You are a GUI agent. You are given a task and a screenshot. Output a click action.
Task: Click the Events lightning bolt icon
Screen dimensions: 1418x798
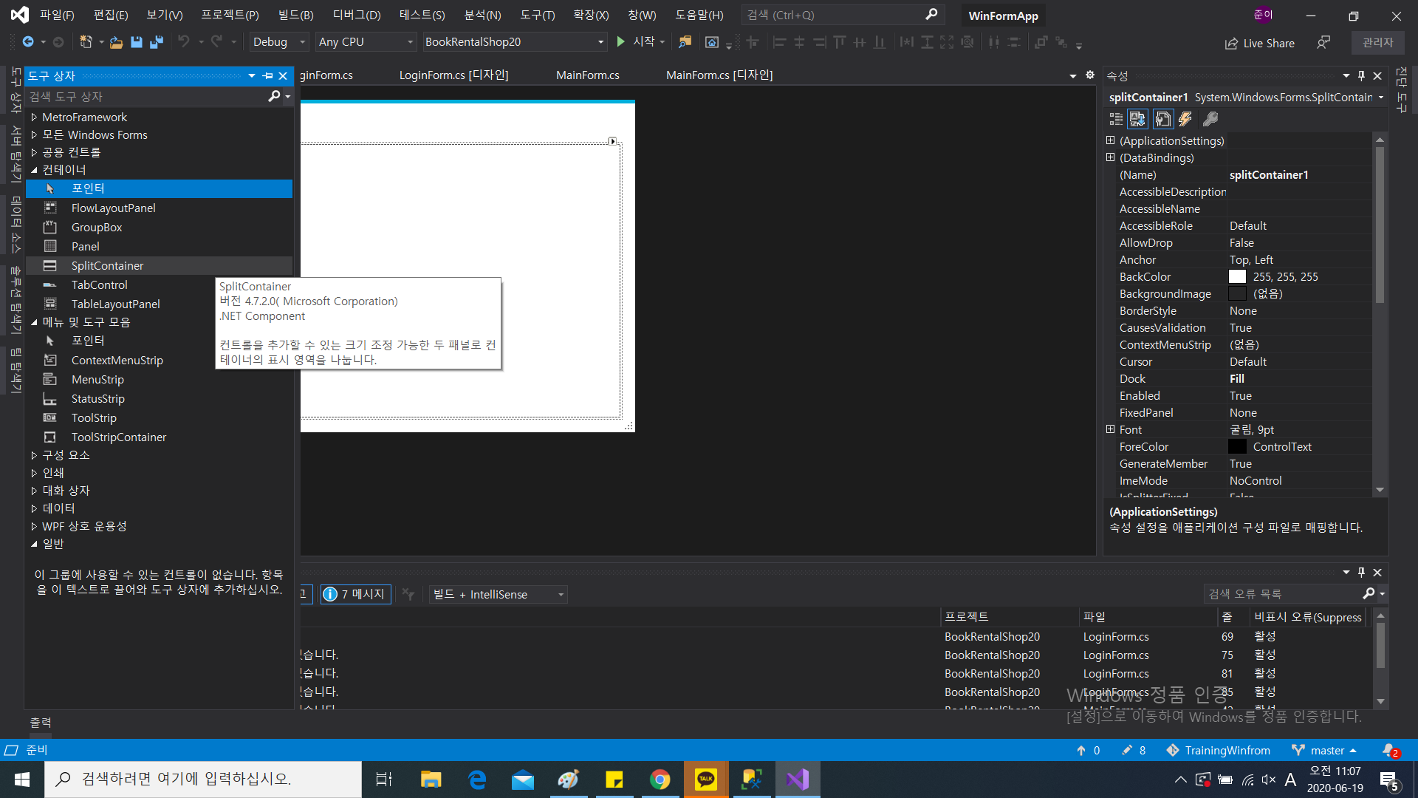[x=1185, y=119]
